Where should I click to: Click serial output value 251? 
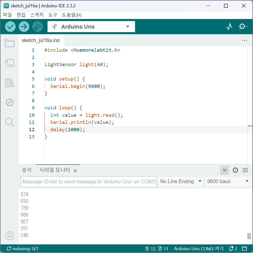24,228
